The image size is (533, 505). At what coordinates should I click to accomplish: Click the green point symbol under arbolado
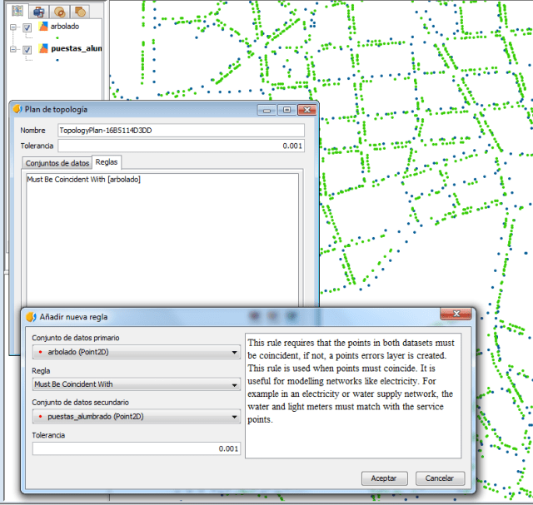(x=57, y=37)
